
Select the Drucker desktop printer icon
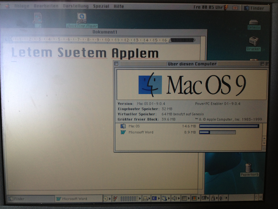[254, 44]
